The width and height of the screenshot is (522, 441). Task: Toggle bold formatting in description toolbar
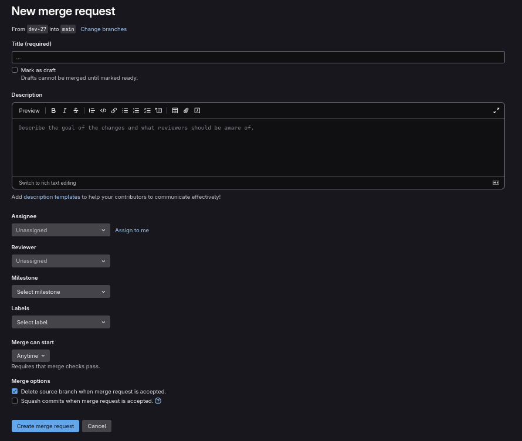[x=53, y=110]
